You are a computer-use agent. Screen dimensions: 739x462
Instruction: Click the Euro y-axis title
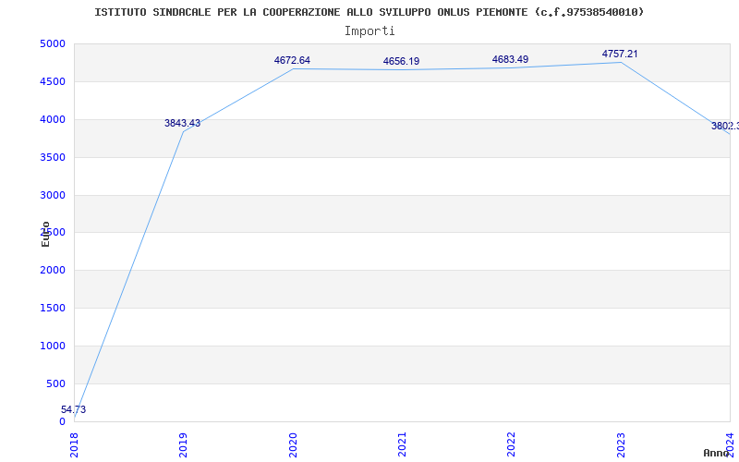[45, 234]
